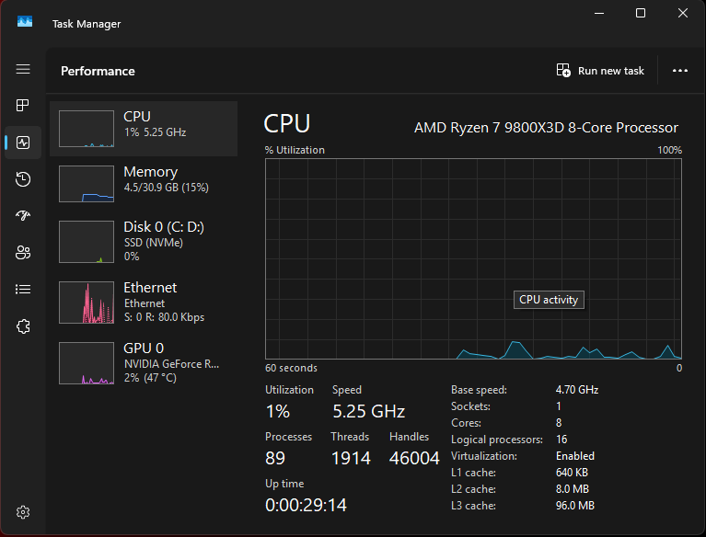Open the Details list page icon
The image size is (706, 537).
pos(23,289)
